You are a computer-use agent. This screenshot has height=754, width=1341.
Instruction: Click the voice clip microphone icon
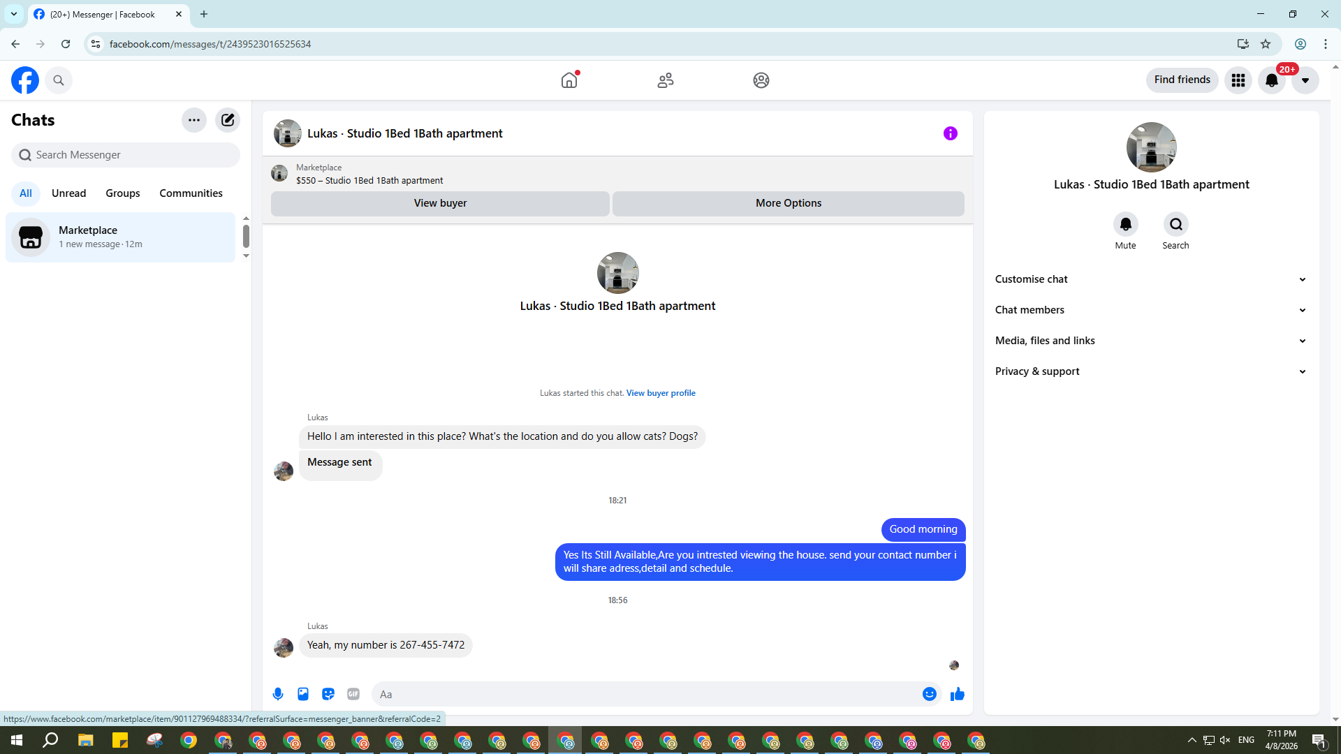point(278,694)
